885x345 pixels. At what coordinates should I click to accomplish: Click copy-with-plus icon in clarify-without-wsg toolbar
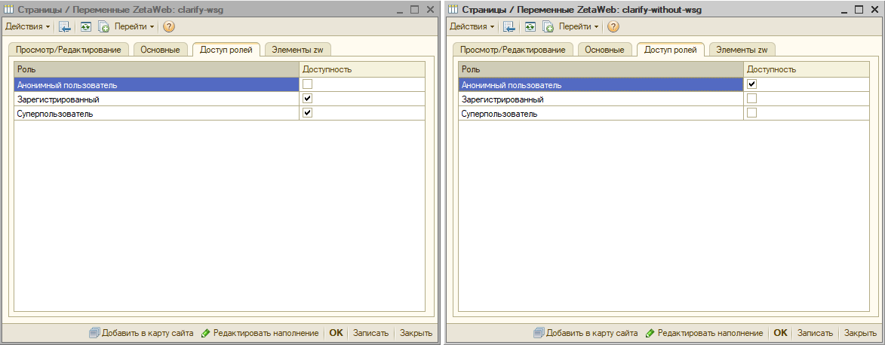tap(548, 26)
